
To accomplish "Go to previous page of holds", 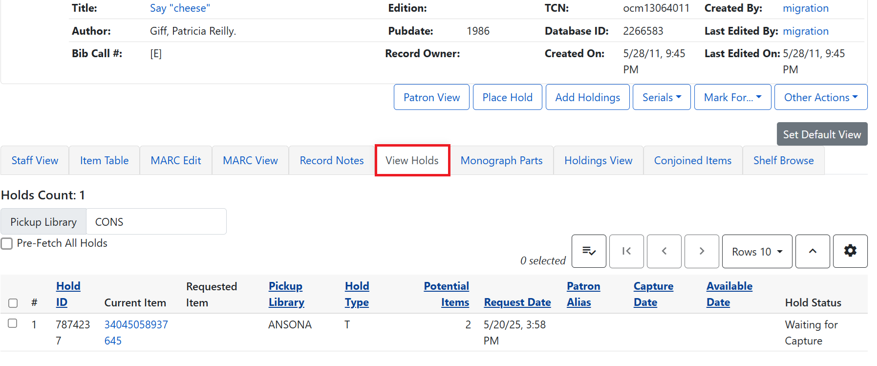I will click(x=664, y=251).
